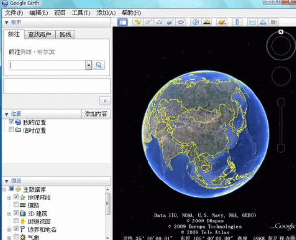
Task: Open the 工具(T) menu
Action: click(x=81, y=13)
